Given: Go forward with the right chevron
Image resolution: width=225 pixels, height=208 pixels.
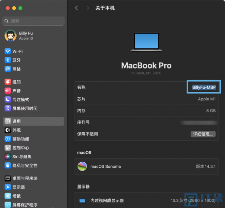Looking at the screenshot, I should pyautogui.click(x=88, y=8).
